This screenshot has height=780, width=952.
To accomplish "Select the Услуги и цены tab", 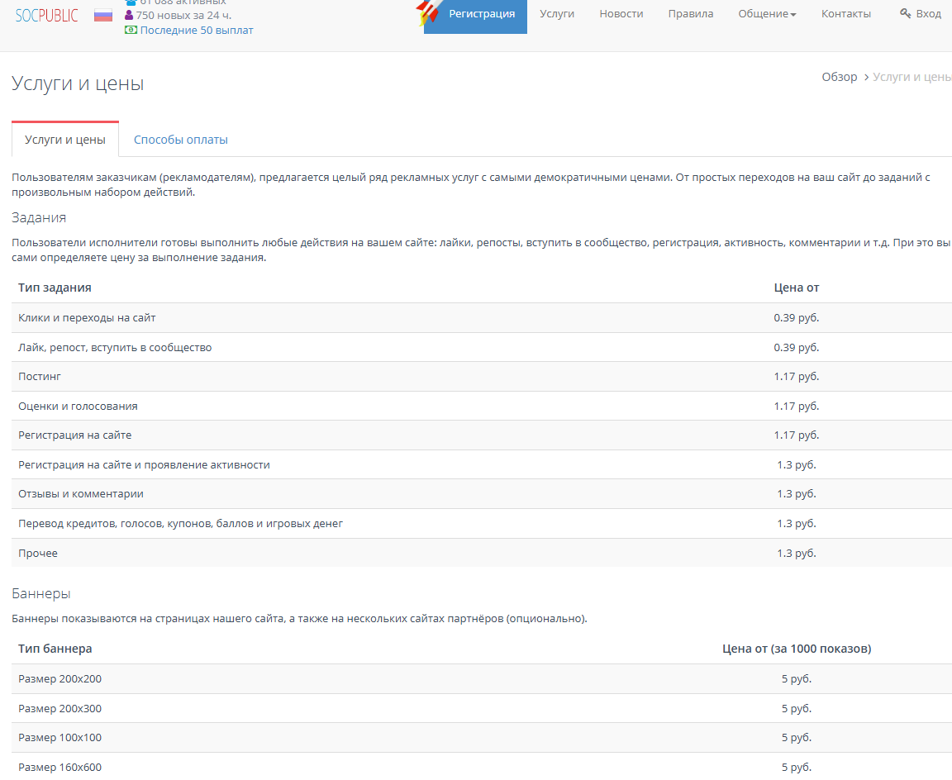I will pos(65,140).
